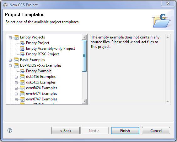Expand the dsk6455 Examples node
Viewport: 177px width, 142px height.
pos(16,83)
